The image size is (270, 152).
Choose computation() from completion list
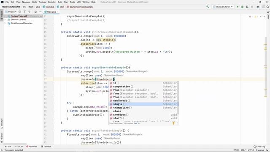click(x=143, y=87)
